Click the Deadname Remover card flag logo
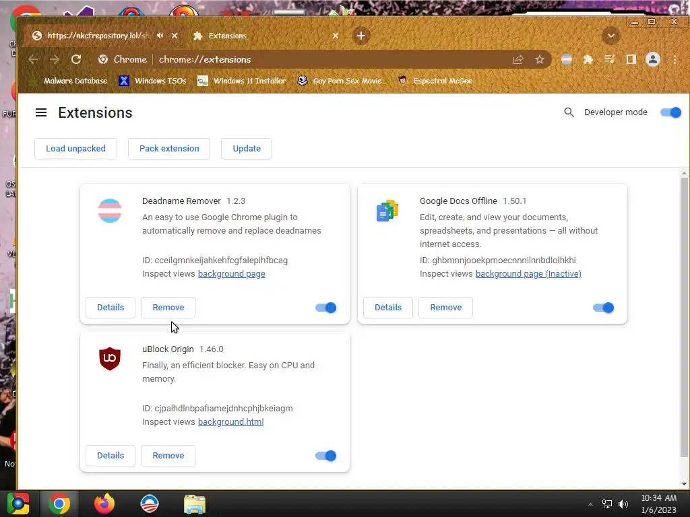690x517 pixels. 110,211
